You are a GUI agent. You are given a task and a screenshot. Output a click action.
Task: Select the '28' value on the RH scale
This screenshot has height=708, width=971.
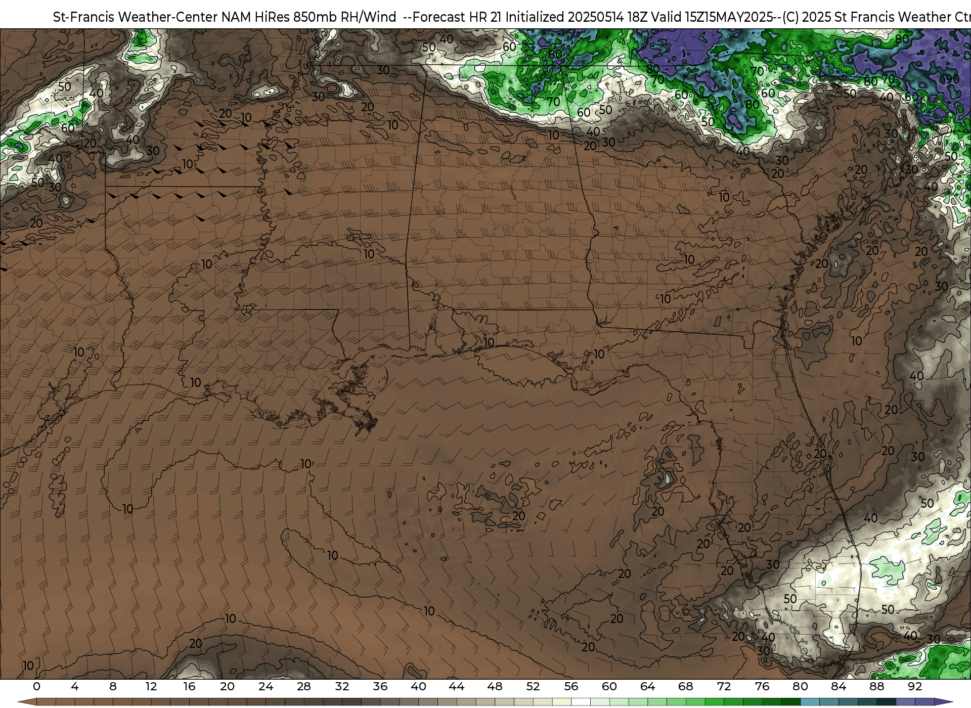[x=304, y=686]
